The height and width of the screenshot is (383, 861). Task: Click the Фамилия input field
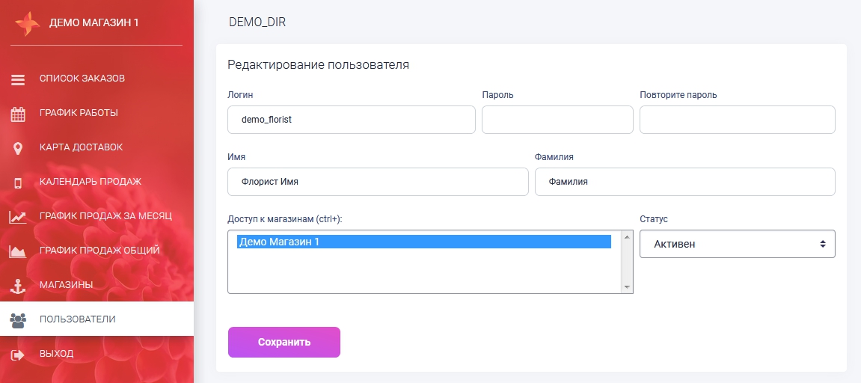click(684, 182)
